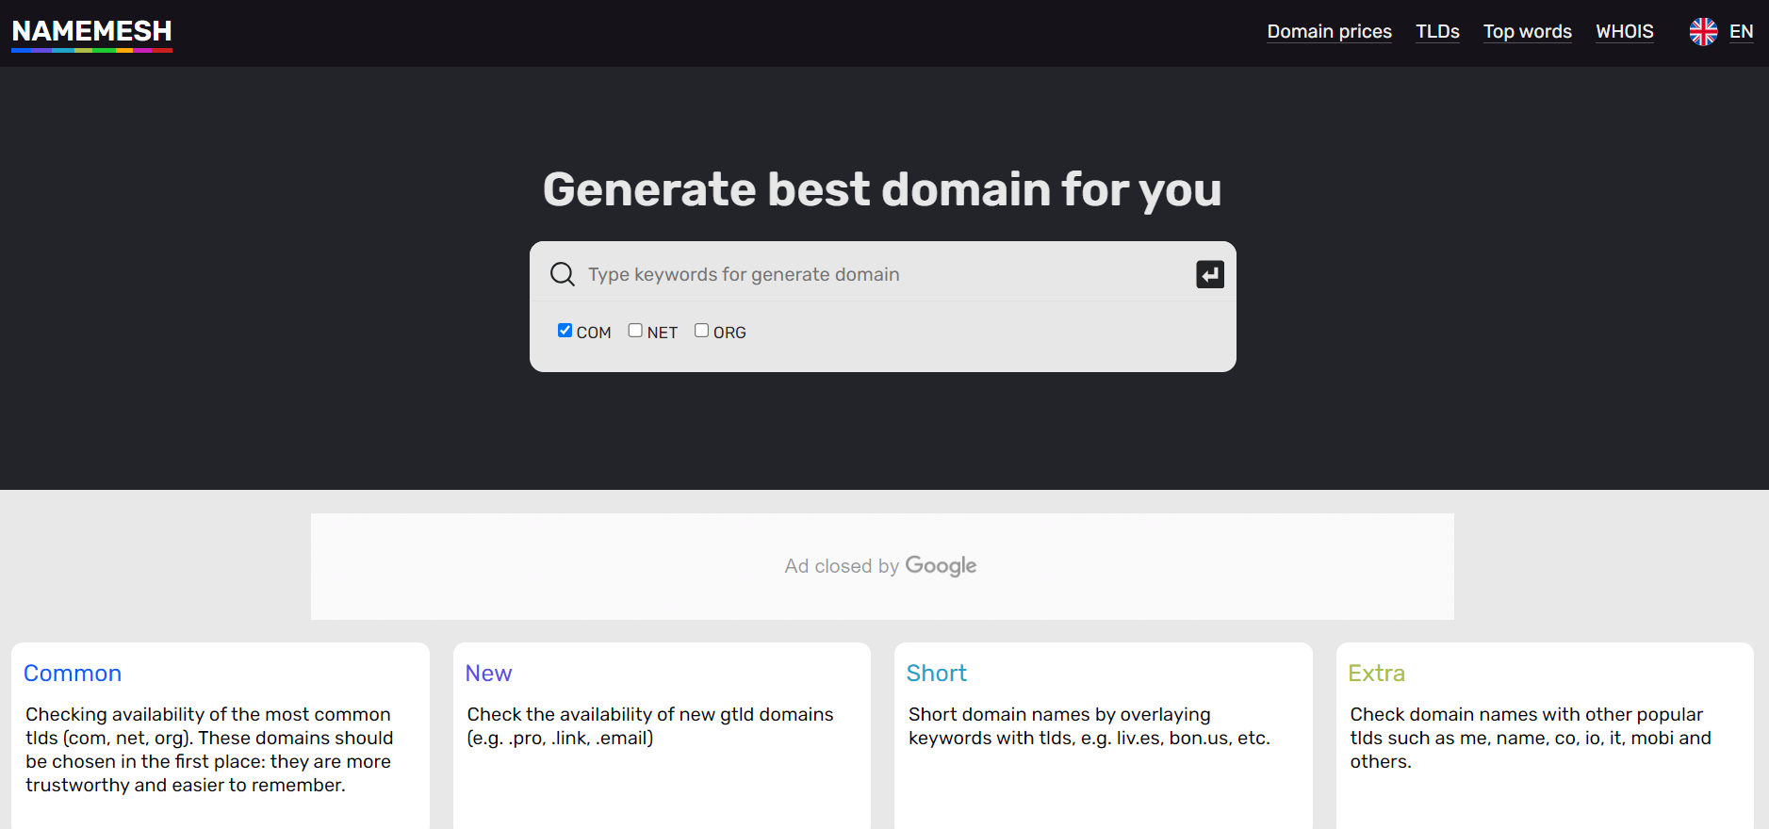
Task: Select the Extra category heading
Action: click(1376, 674)
